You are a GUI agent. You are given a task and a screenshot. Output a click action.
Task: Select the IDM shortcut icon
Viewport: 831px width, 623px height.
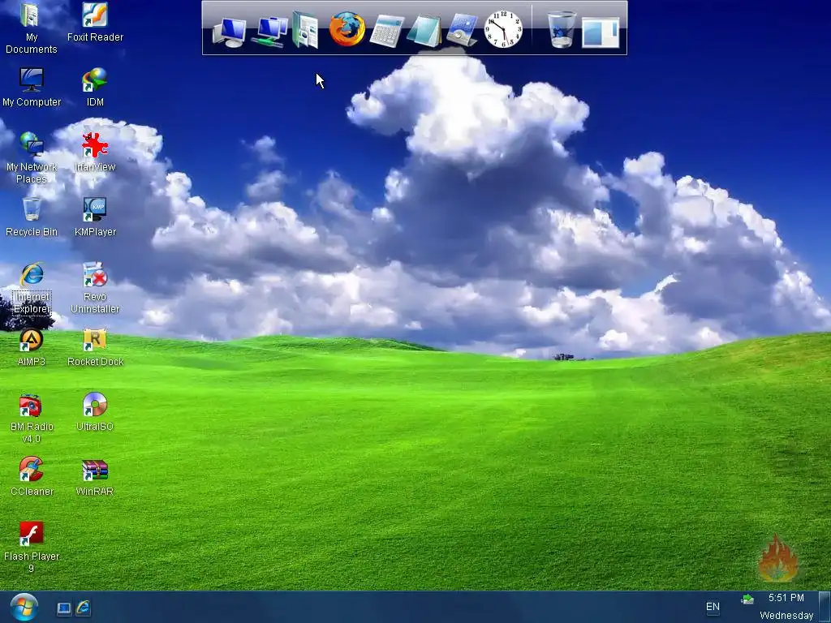tap(95, 88)
